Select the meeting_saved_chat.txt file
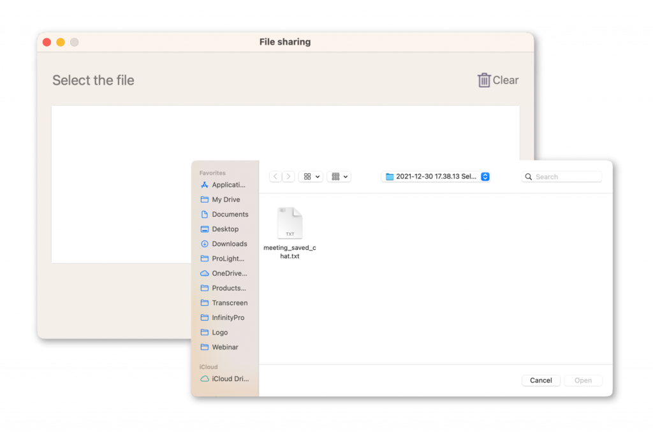Image resolution: width=653 pixels, height=432 pixels. click(290, 223)
